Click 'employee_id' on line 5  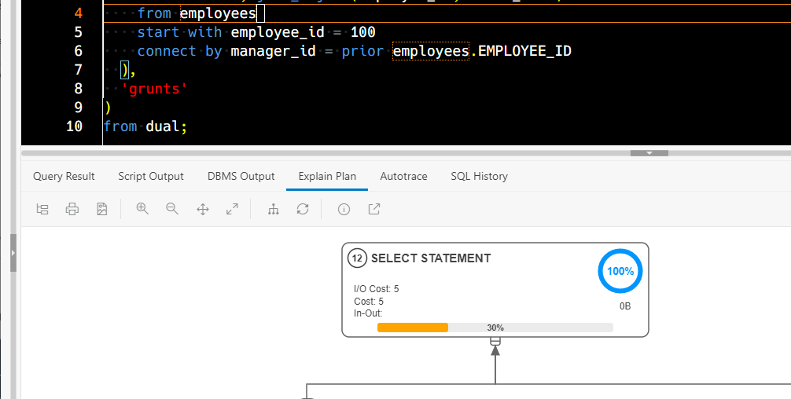[x=278, y=32]
